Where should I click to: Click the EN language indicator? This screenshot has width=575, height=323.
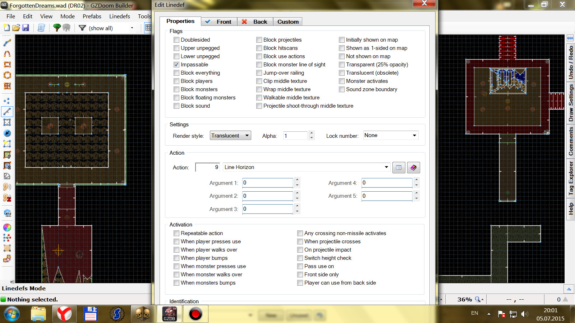pos(474,313)
